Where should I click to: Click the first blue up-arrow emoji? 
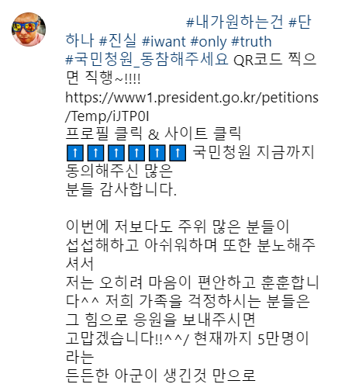point(75,153)
